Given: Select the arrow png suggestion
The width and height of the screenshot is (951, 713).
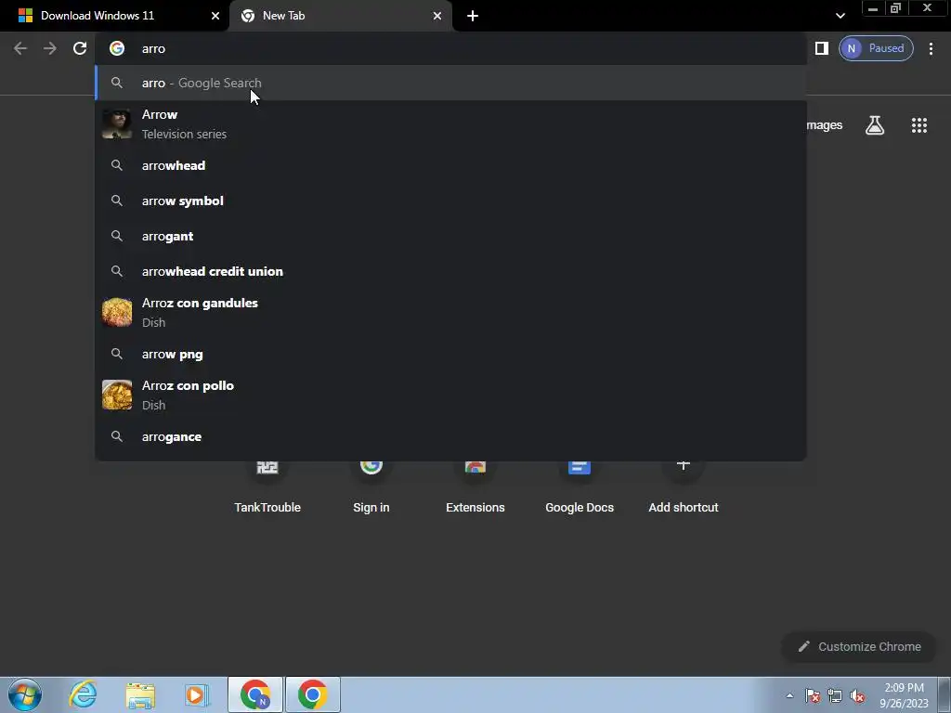Looking at the screenshot, I should coord(450,354).
